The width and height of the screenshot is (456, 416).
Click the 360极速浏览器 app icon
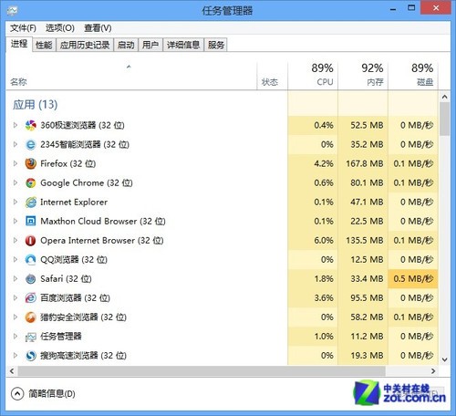point(30,125)
